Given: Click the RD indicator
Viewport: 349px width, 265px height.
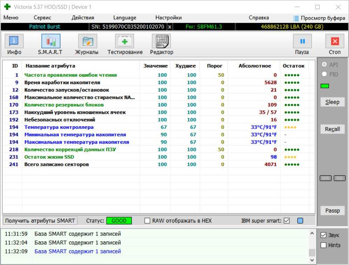Looking at the screenshot, I should 340,178.
